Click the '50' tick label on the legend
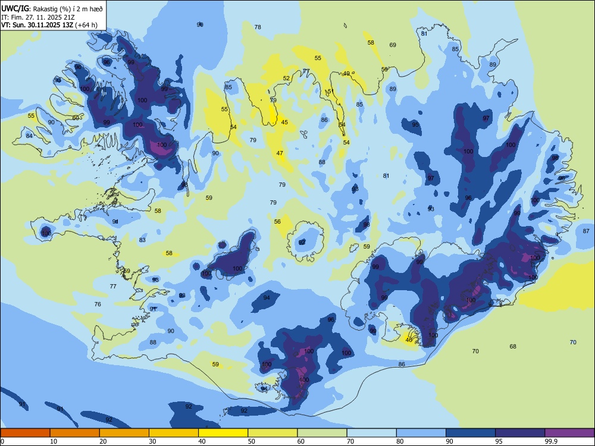 [x=252, y=441]
